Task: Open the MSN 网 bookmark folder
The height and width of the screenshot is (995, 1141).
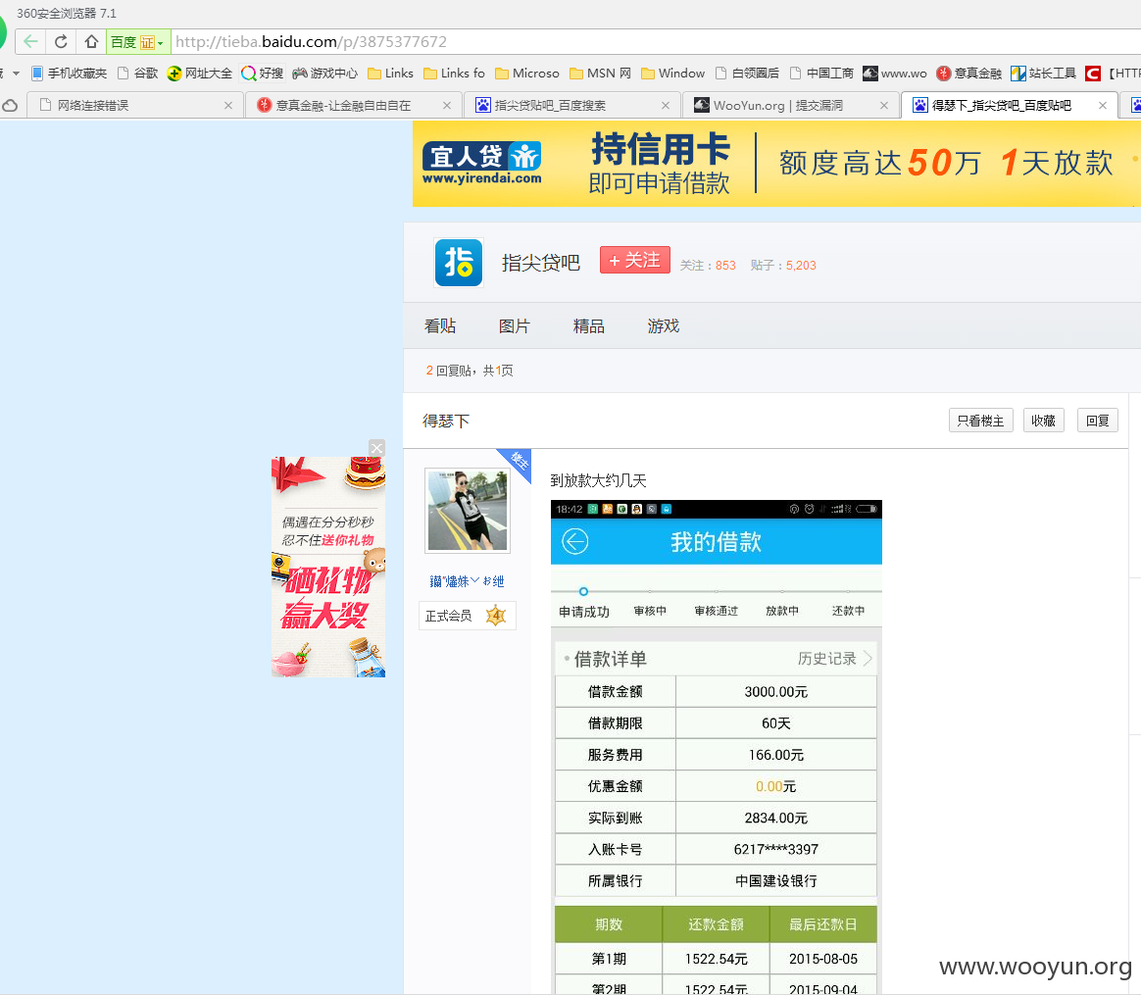Action: [600, 73]
